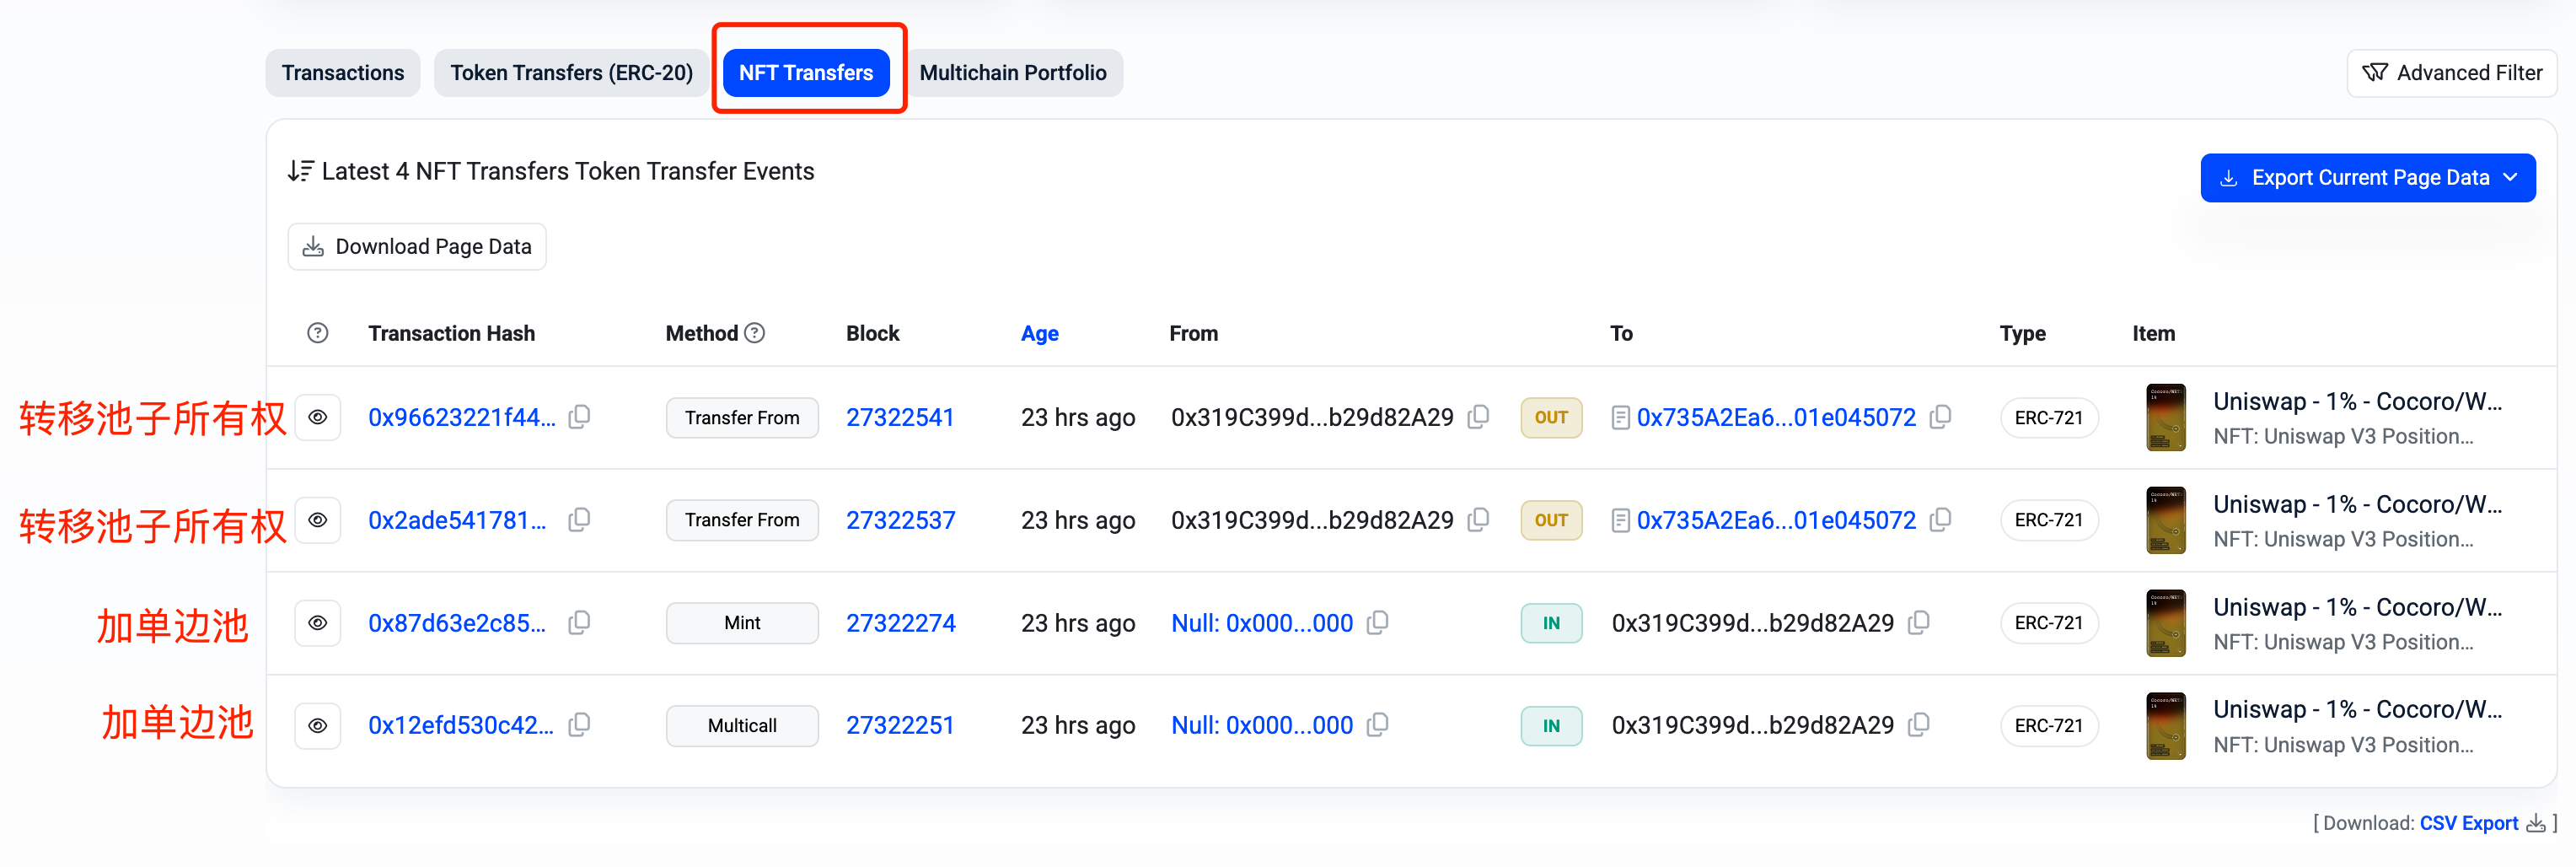This screenshot has width=2576, height=867.
Task: Copy the 0x12efd530c42 transaction hash
Action: point(579,725)
